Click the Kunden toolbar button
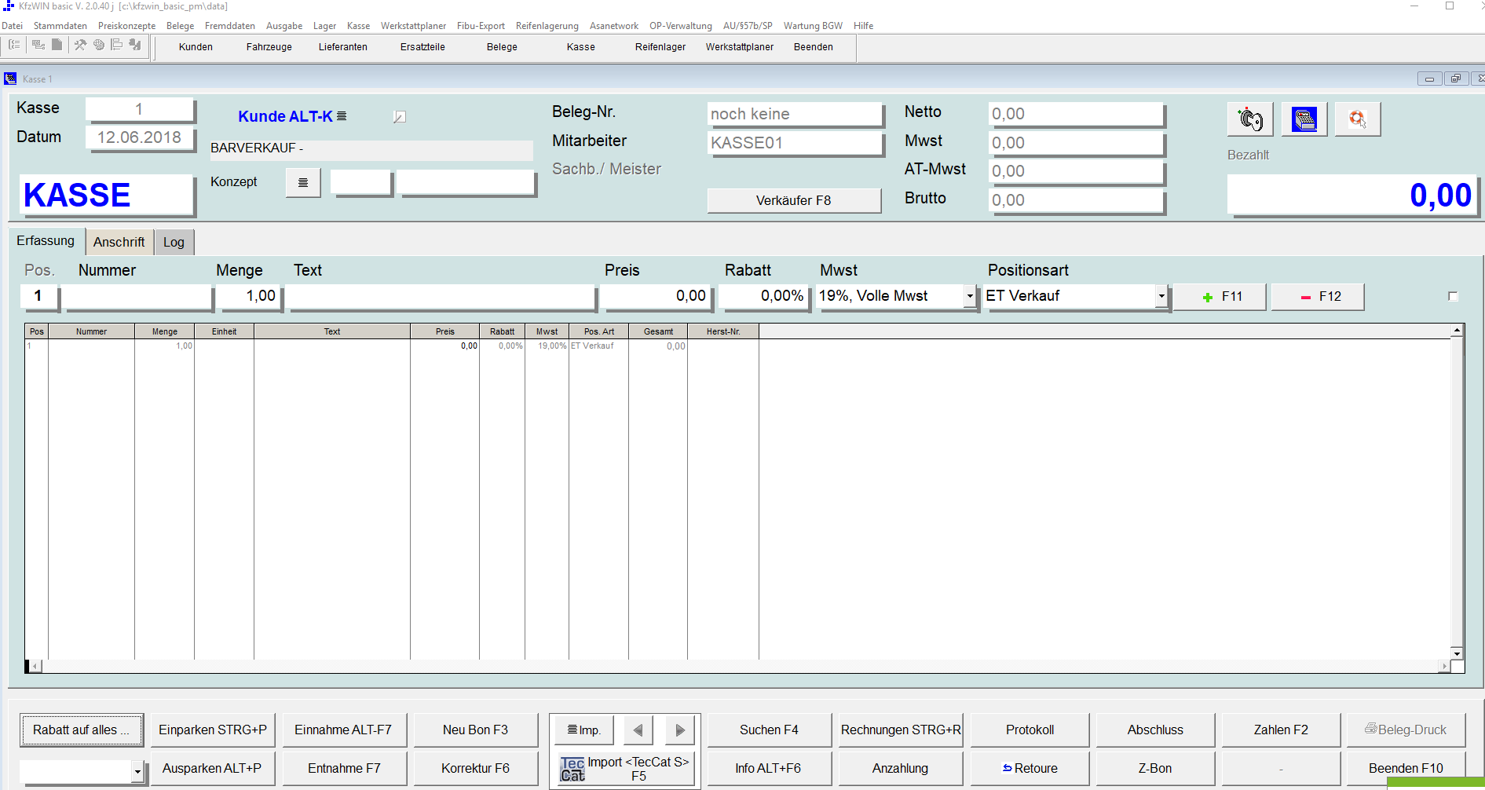 click(x=196, y=47)
